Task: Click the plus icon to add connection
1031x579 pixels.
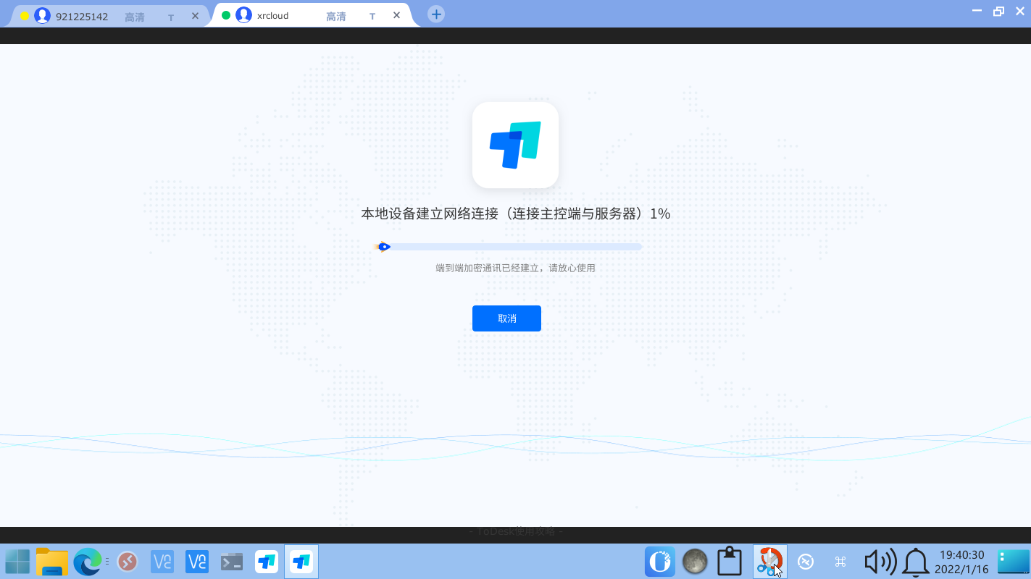Action: [435, 14]
